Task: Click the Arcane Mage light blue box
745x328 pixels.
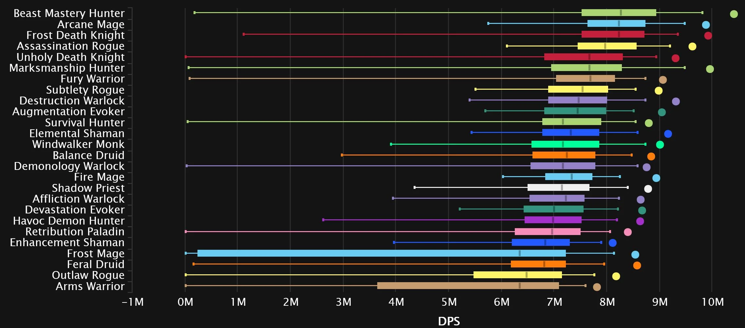Action: pos(616,24)
